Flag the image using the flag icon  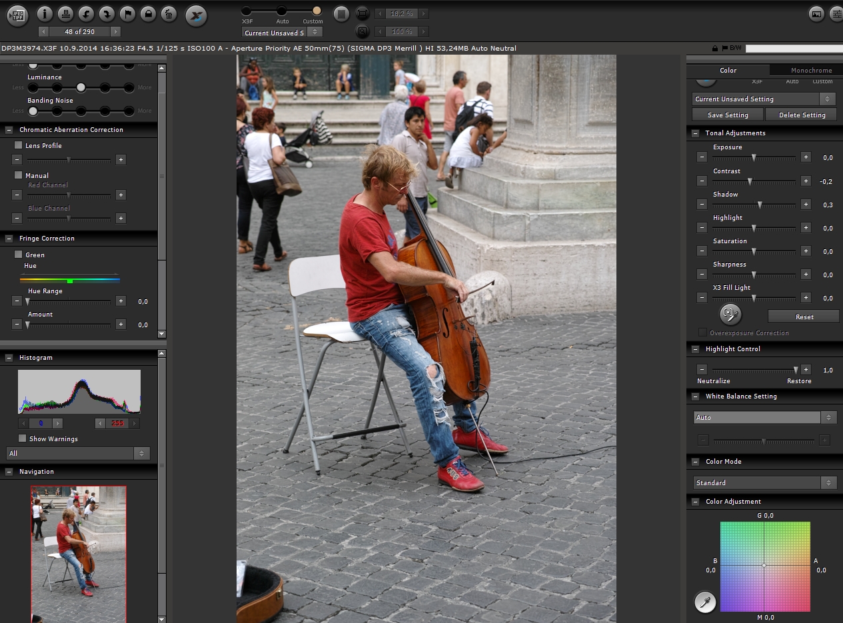[127, 13]
